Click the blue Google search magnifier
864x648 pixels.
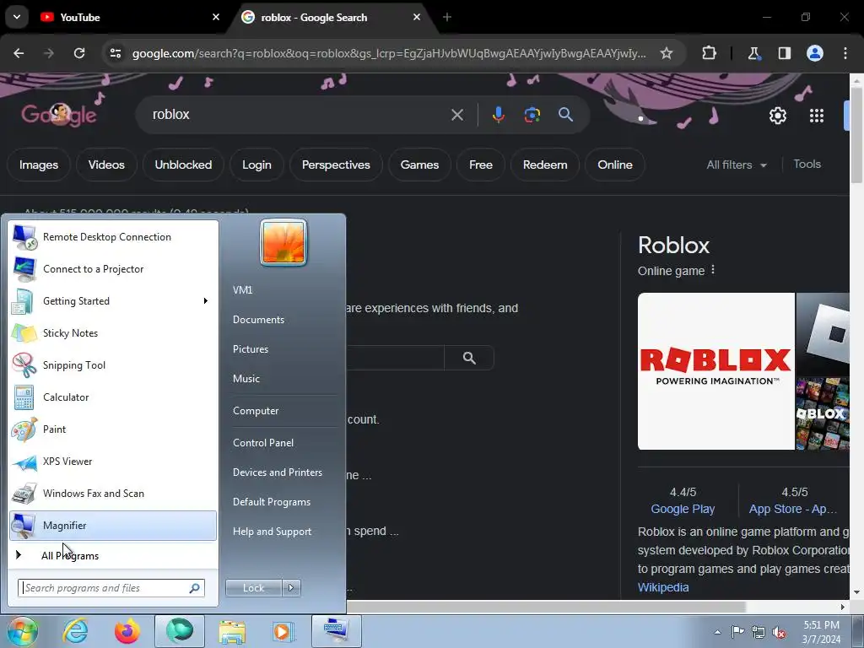tap(566, 115)
